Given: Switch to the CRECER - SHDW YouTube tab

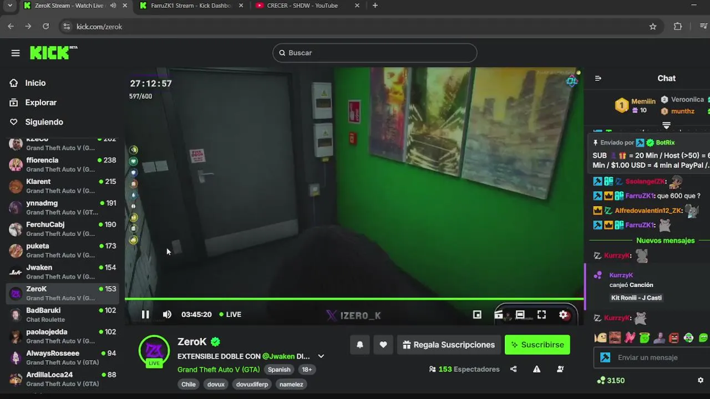Looking at the screenshot, I should (308, 6).
